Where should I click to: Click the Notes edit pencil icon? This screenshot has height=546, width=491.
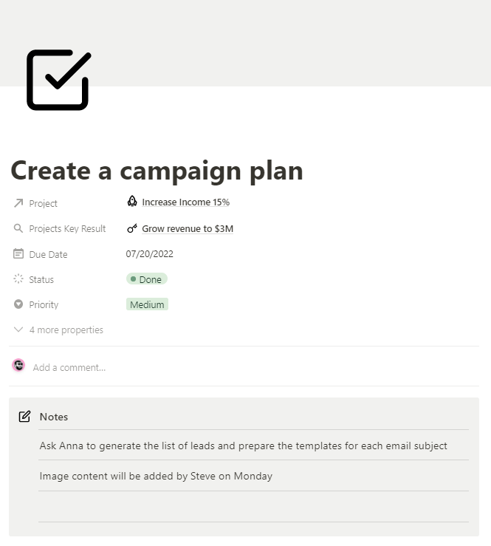[24, 417]
